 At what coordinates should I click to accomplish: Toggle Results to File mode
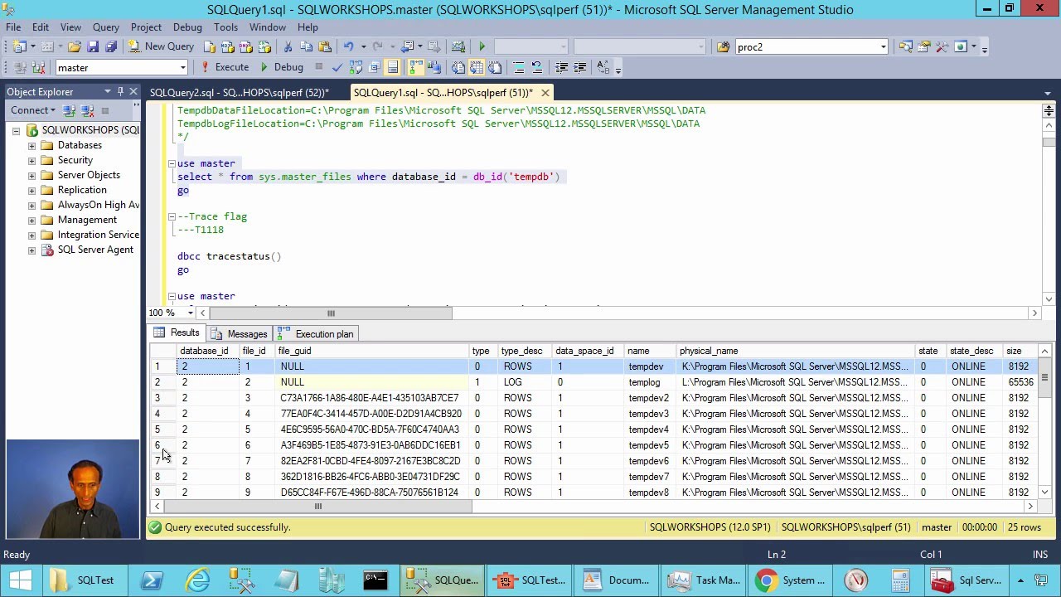pos(495,67)
